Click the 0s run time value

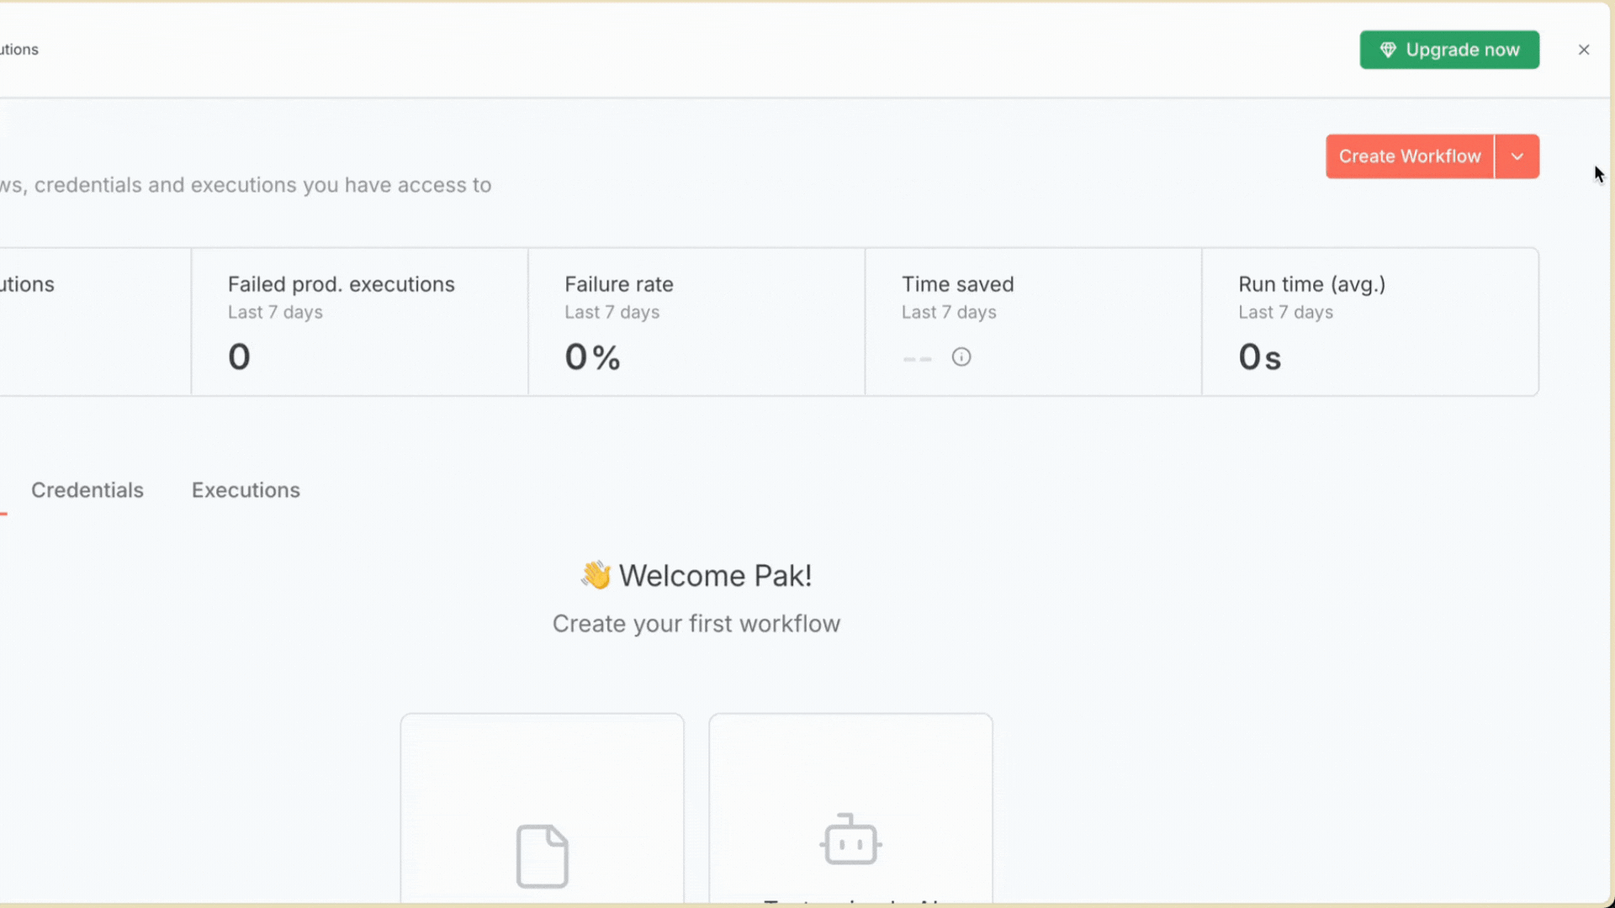tap(1258, 357)
